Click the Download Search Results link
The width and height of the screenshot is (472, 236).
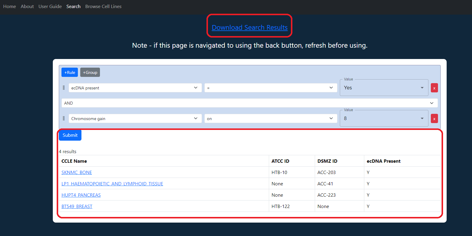click(x=250, y=27)
